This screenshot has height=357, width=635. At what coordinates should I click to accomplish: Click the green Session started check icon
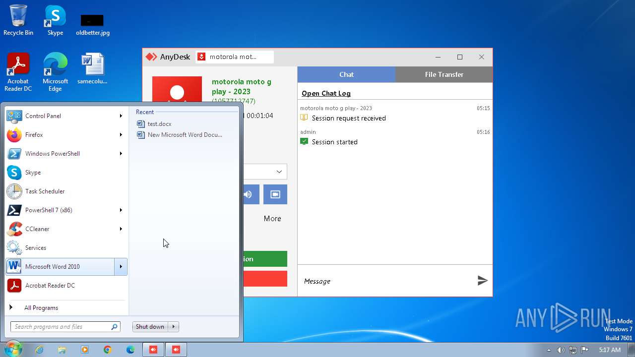(x=304, y=141)
